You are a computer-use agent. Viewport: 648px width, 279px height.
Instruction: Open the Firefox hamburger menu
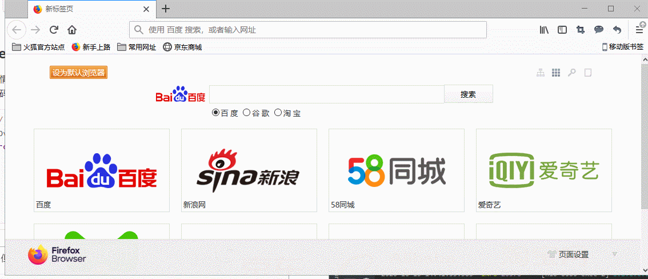point(639,30)
